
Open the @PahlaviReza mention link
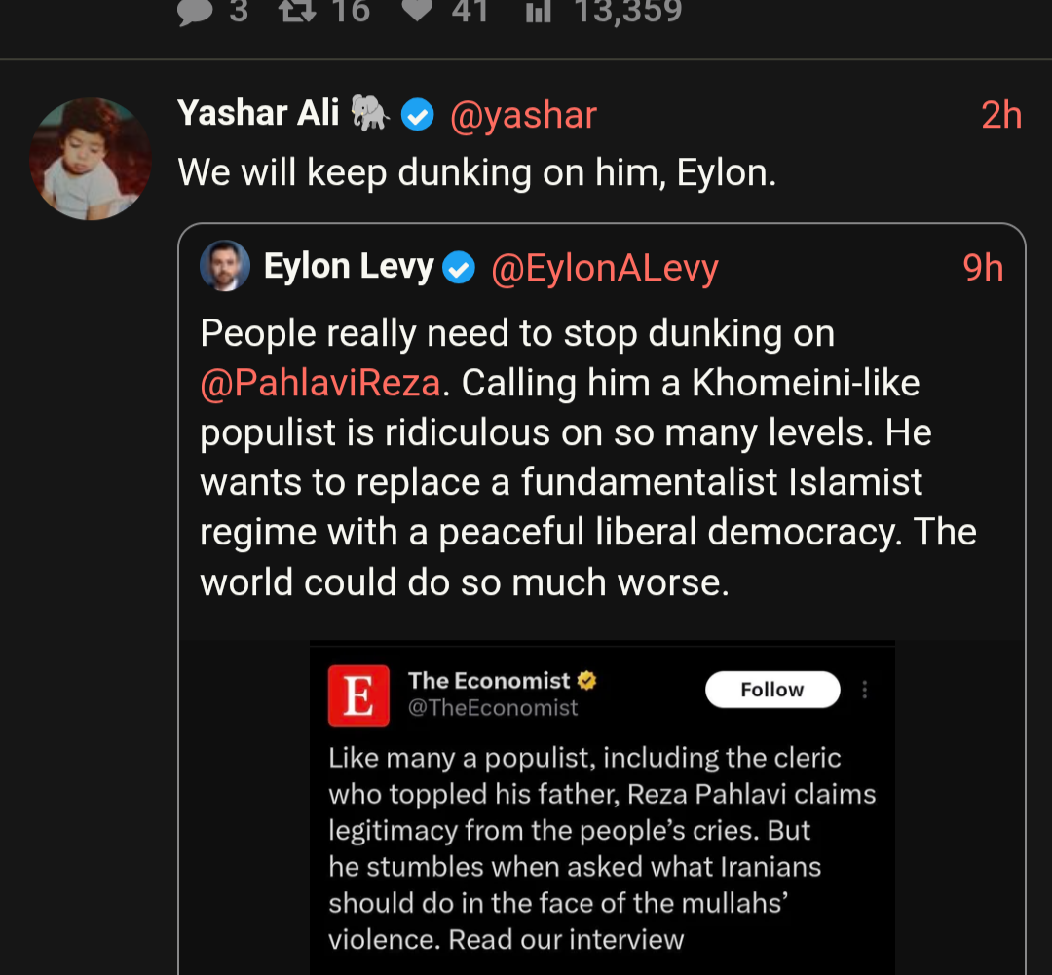point(320,383)
